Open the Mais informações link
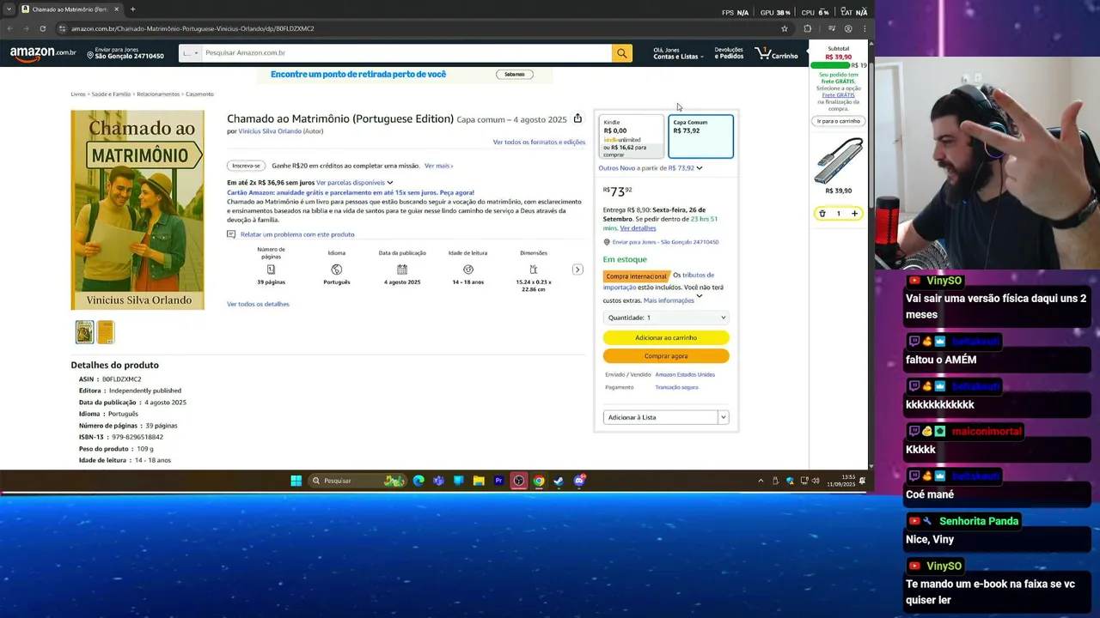 669,300
